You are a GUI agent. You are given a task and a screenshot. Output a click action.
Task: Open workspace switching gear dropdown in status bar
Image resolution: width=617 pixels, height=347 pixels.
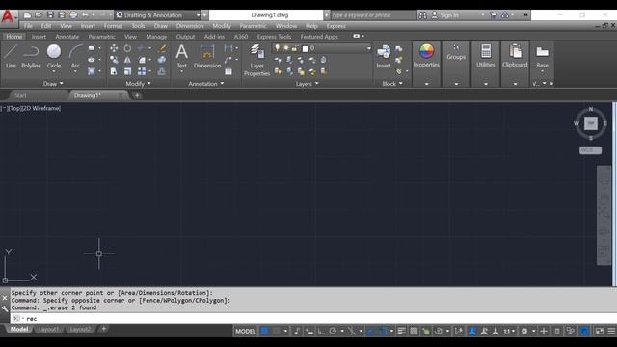point(533,331)
